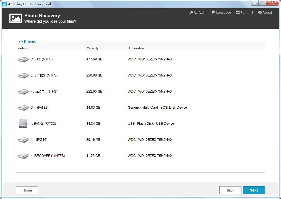This screenshot has height=199, width=281.
Task: Click the Refresh link
Action: 27,42
